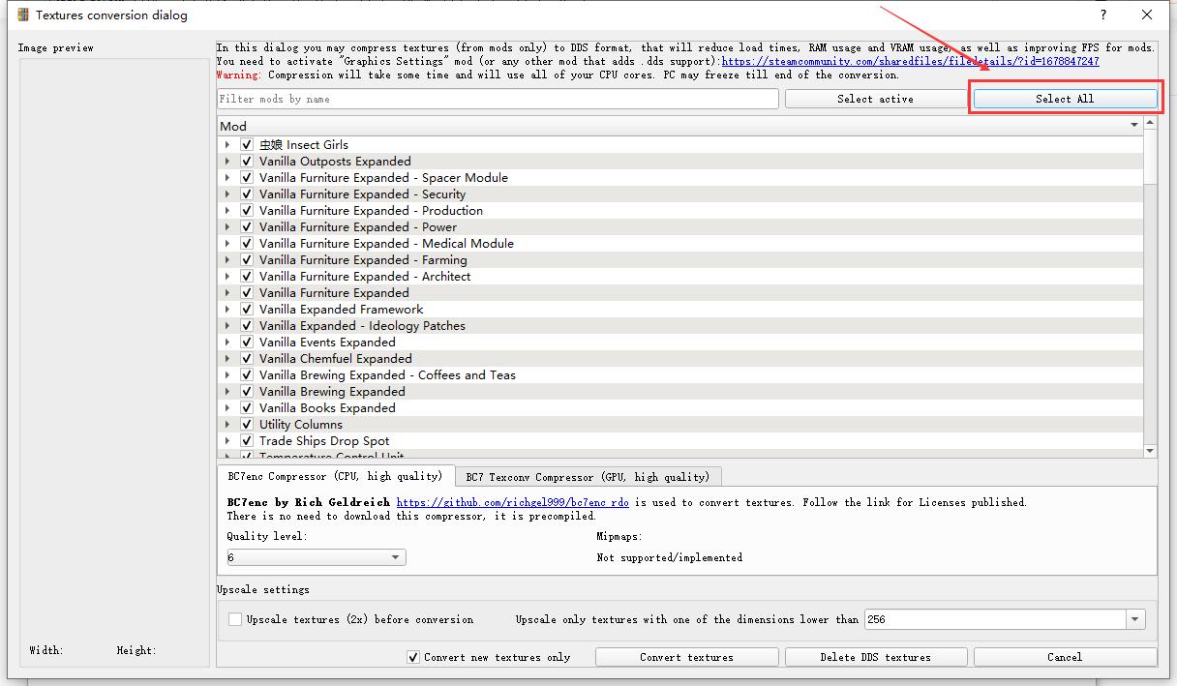1177x686 pixels.
Task: Click the Filter mods by name field
Action: click(x=498, y=99)
